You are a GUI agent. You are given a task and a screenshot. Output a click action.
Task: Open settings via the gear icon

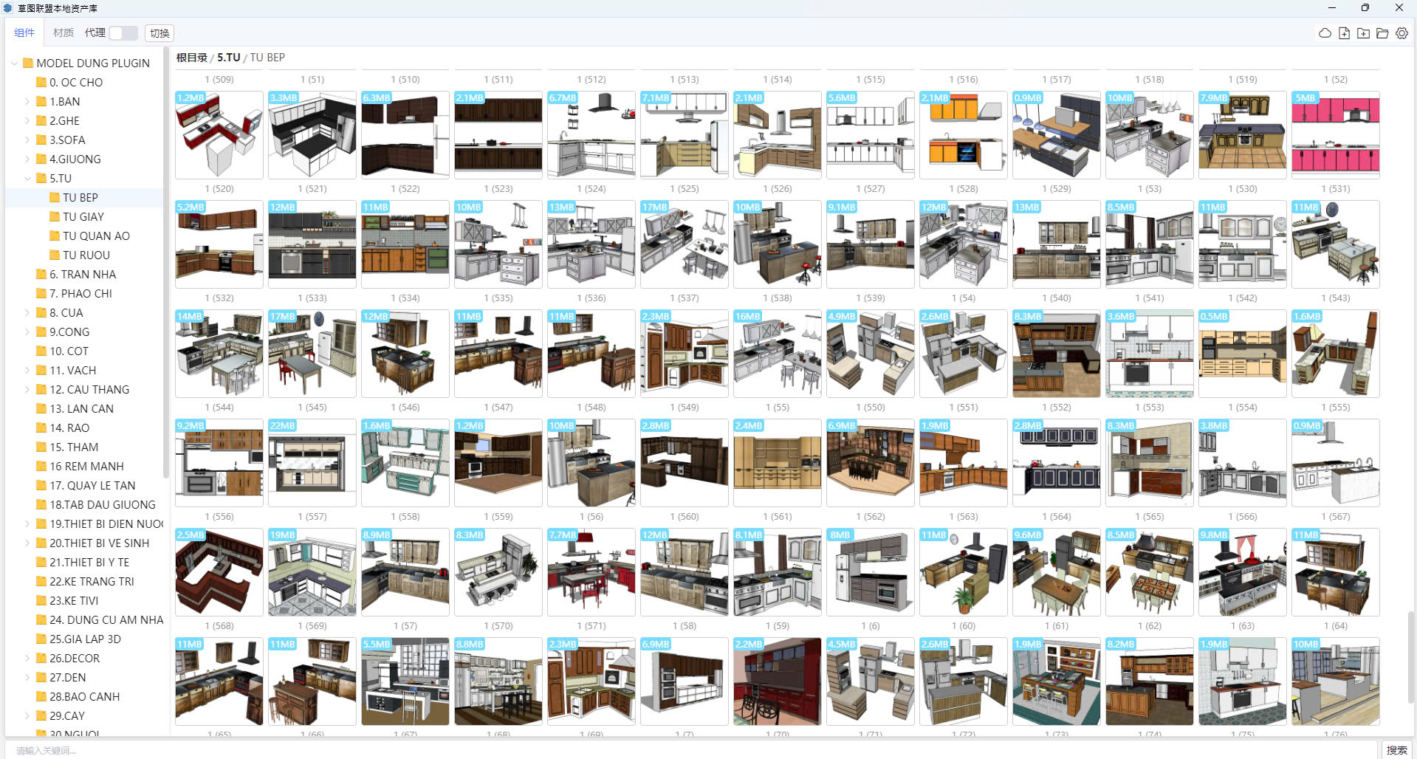coord(1401,33)
